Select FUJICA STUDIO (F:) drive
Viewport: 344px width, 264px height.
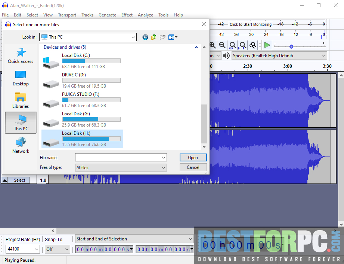click(82, 100)
